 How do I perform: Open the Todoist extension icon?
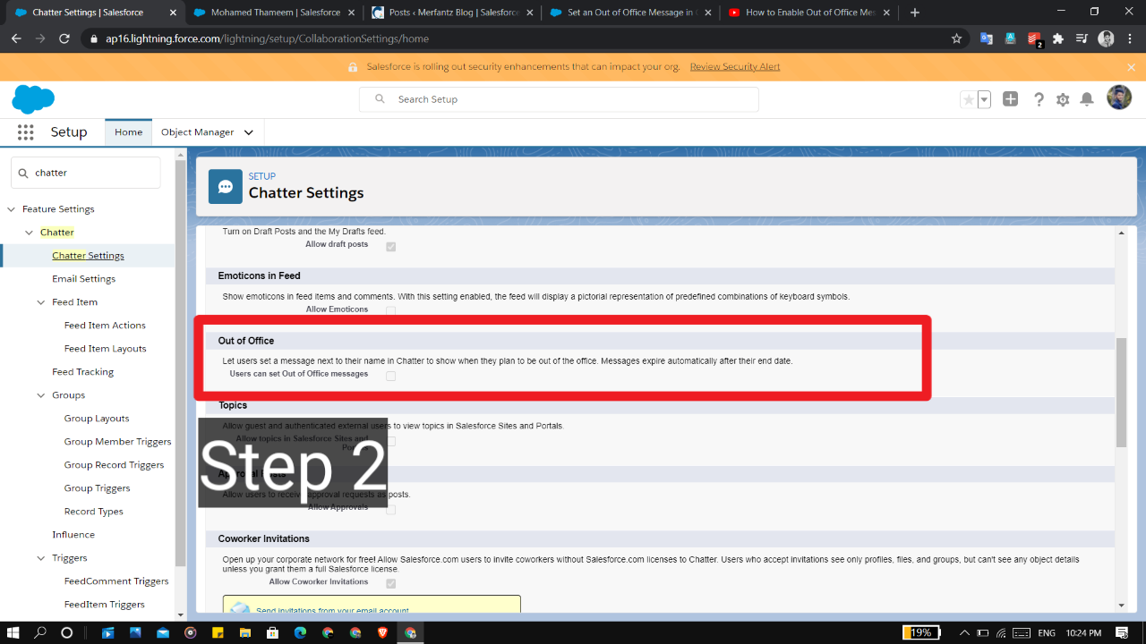point(1034,38)
